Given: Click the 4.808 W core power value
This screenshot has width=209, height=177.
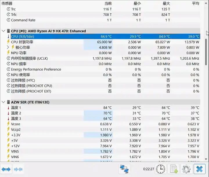Looking at the screenshot, I should pos(105,47).
